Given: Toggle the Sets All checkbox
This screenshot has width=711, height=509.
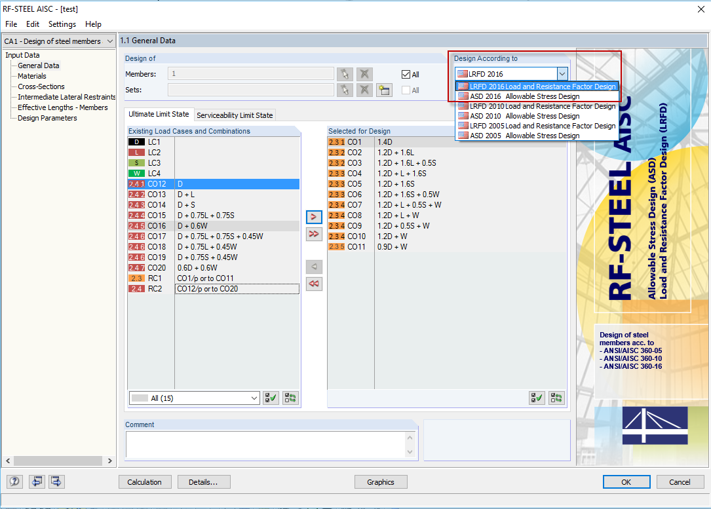Looking at the screenshot, I should (x=406, y=90).
